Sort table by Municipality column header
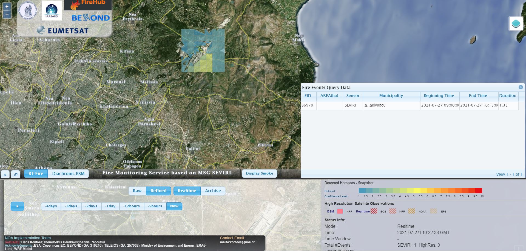Image resolution: width=526 pixels, height=251 pixels. click(x=391, y=96)
